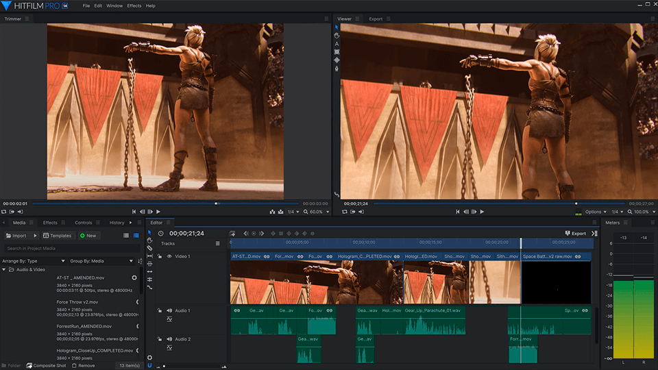Viewport: 658px width, 370px height.
Task: Switch to the Export tab
Action: click(x=376, y=19)
